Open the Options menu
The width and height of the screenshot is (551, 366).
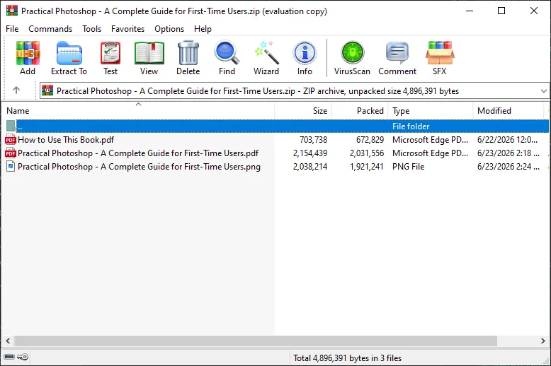point(169,29)
